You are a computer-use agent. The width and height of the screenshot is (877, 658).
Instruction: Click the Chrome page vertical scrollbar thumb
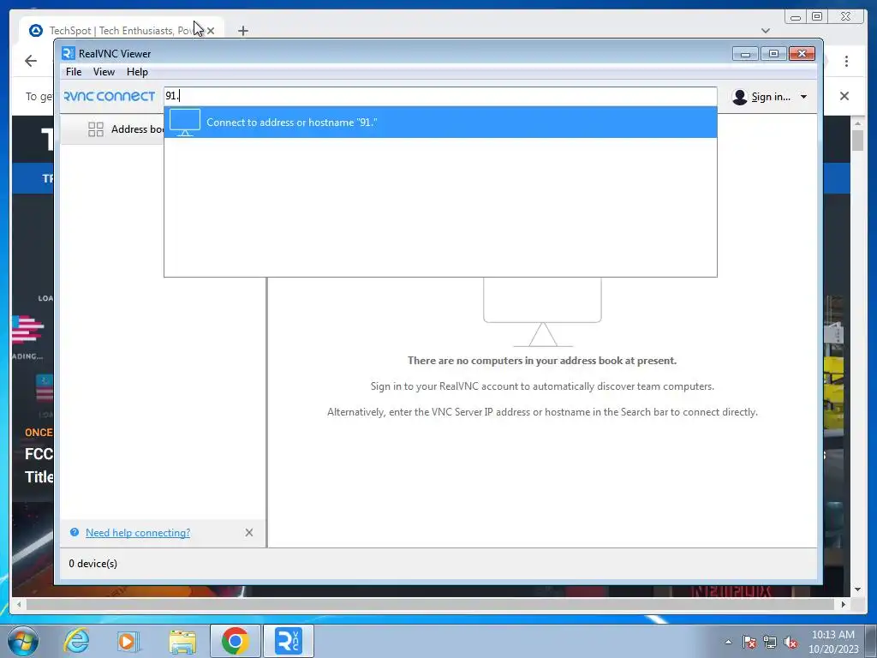click(857, 140)
